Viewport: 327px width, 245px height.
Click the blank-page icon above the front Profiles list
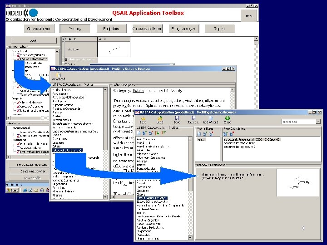click(x=139, y=133)
